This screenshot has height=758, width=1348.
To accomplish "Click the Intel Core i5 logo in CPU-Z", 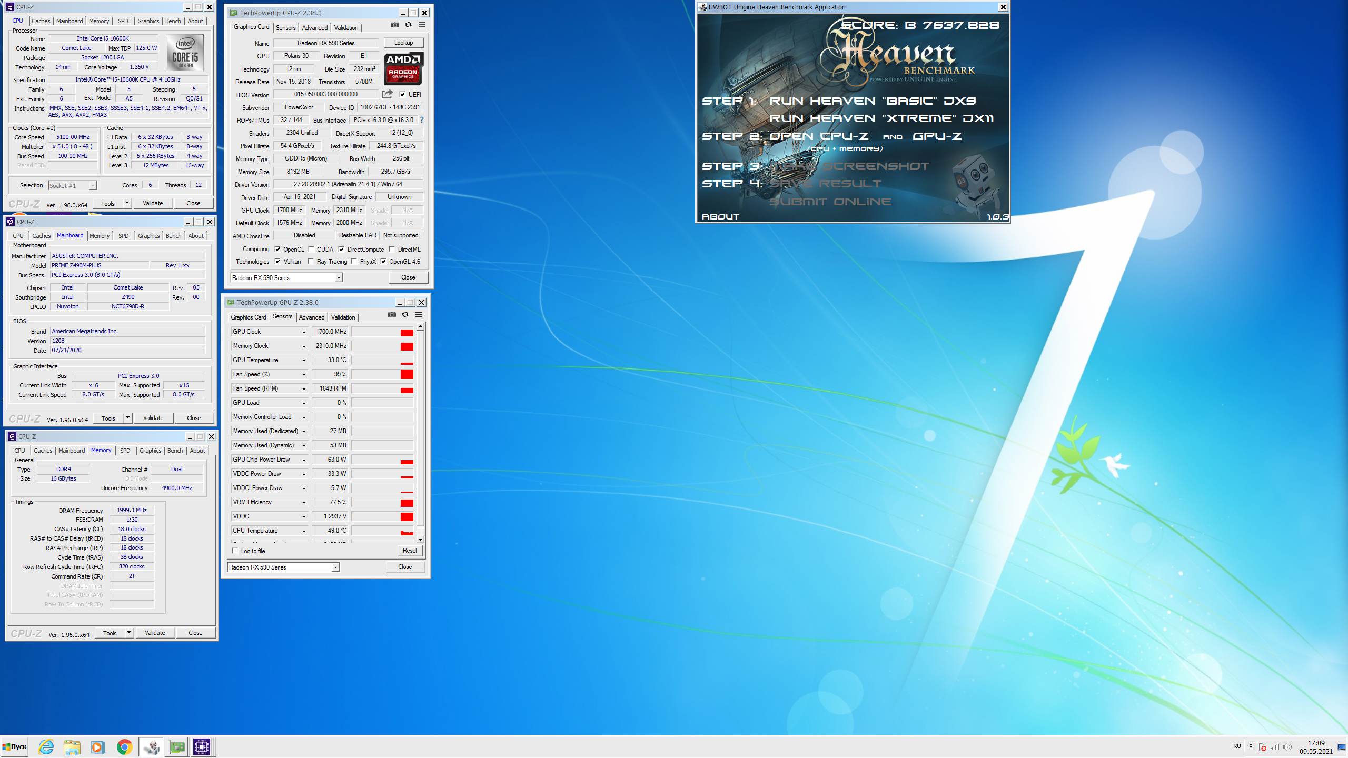I will coord(185,53).
